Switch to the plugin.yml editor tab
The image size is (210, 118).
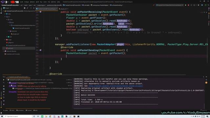point(63,9)
